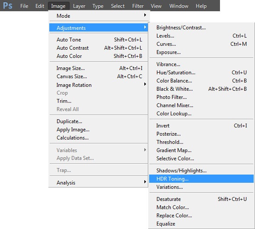Open Curves adjustment

201,44
